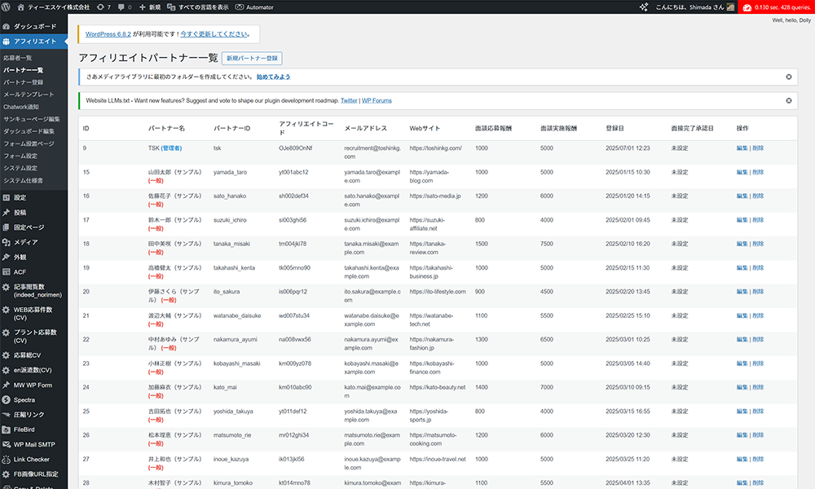This screenshot has height=489, width=815.
Task: Click the plus icon for 新規
Action: (143, 7)
